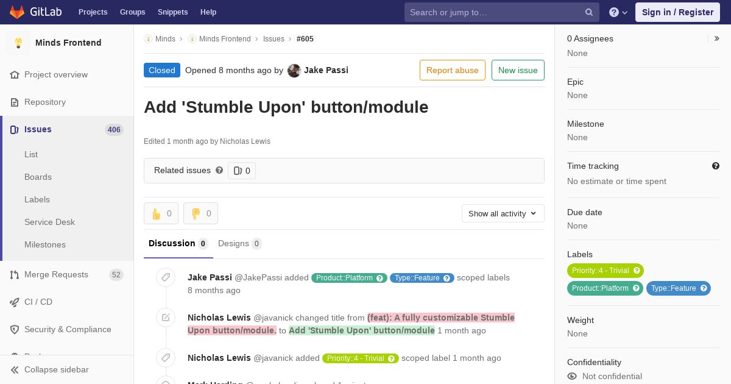Click the Issues sidebar icon
Image resolution: width=731 pixels, height=384 pixels.
click(x=15, y=129)
